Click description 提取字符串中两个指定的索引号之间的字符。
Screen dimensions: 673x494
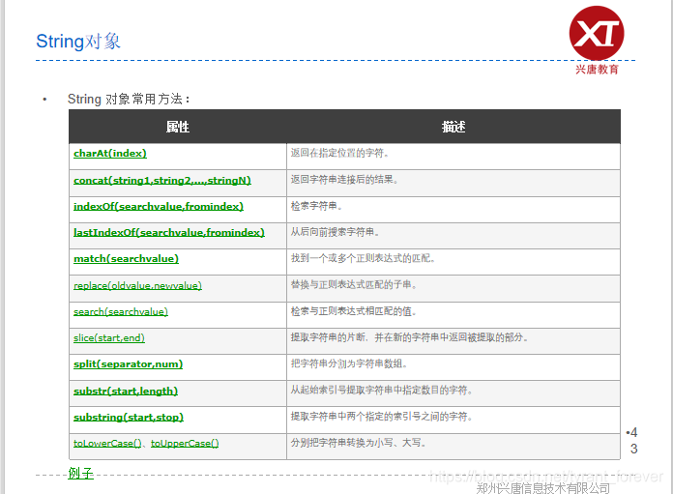coord(382,417)
